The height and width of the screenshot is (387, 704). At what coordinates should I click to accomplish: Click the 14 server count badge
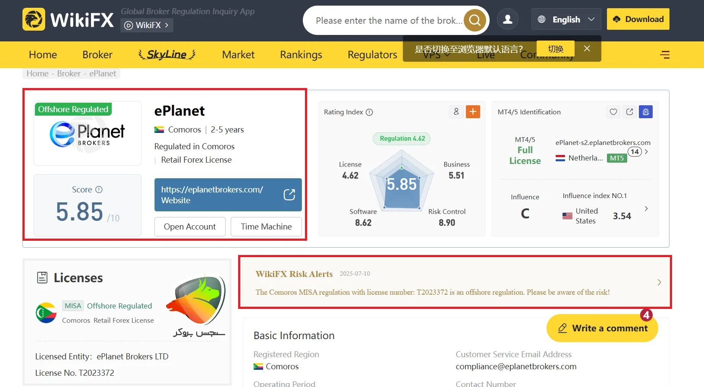coord(635,152)
